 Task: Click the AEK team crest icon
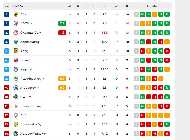click(16, 14)
